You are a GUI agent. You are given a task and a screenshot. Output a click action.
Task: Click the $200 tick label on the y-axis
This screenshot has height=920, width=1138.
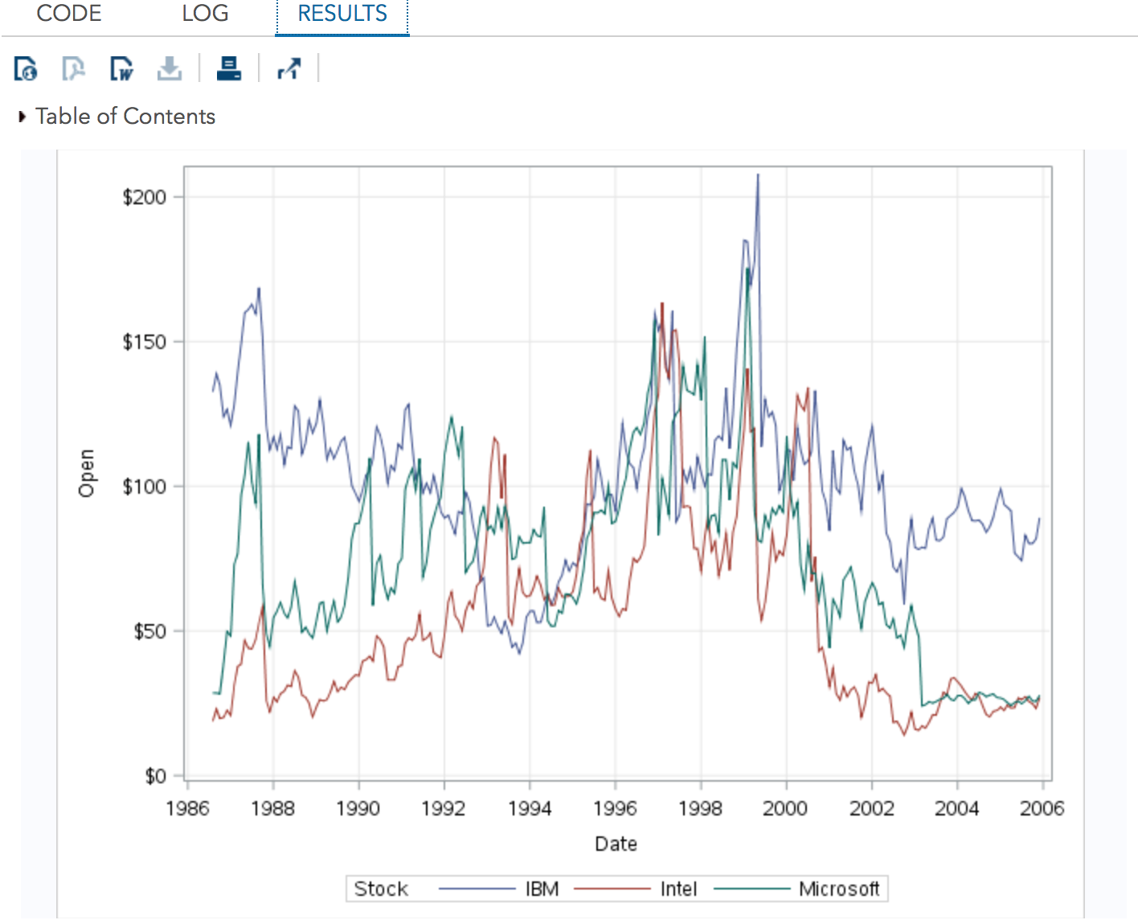pyautogui.click(x=143, y=197)
